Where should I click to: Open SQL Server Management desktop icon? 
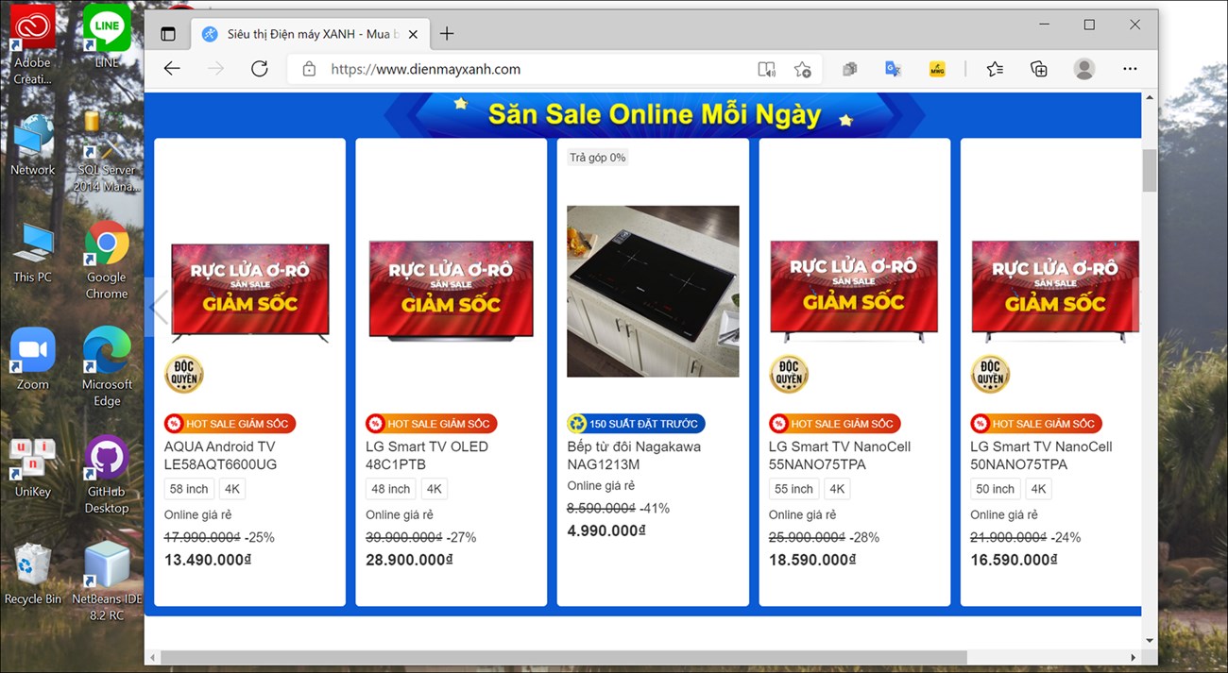click(107, 153)
